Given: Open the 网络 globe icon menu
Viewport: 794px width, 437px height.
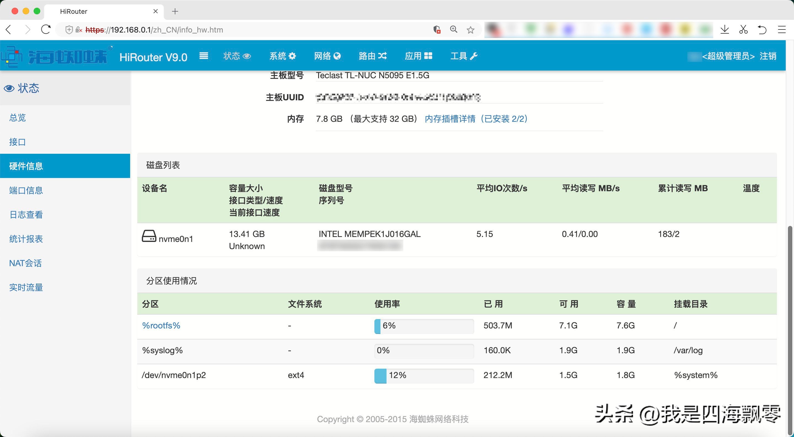Looking at the screenshot, I should [x=337, y=56].
